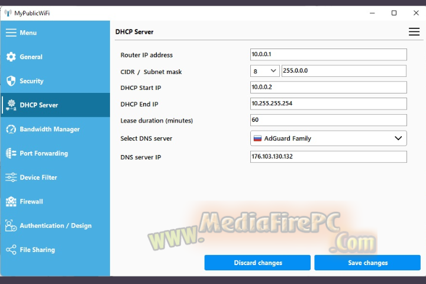Click the Security shield icon

tap(11, 80)
